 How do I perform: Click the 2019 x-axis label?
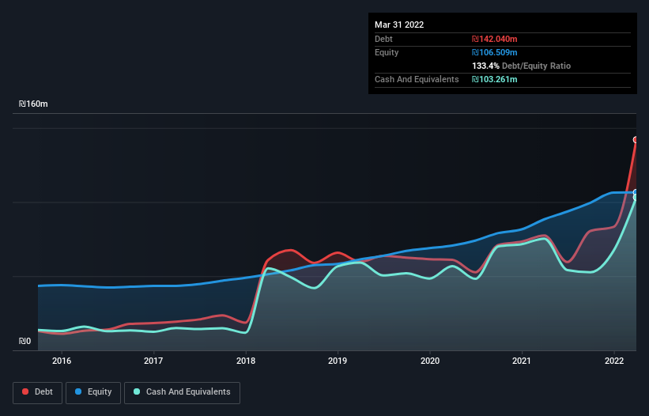[x=338, y=361]
